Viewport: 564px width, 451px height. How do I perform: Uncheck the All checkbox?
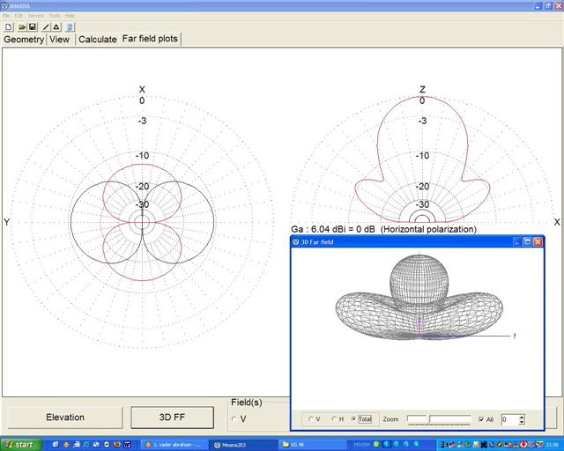point(480,419)
